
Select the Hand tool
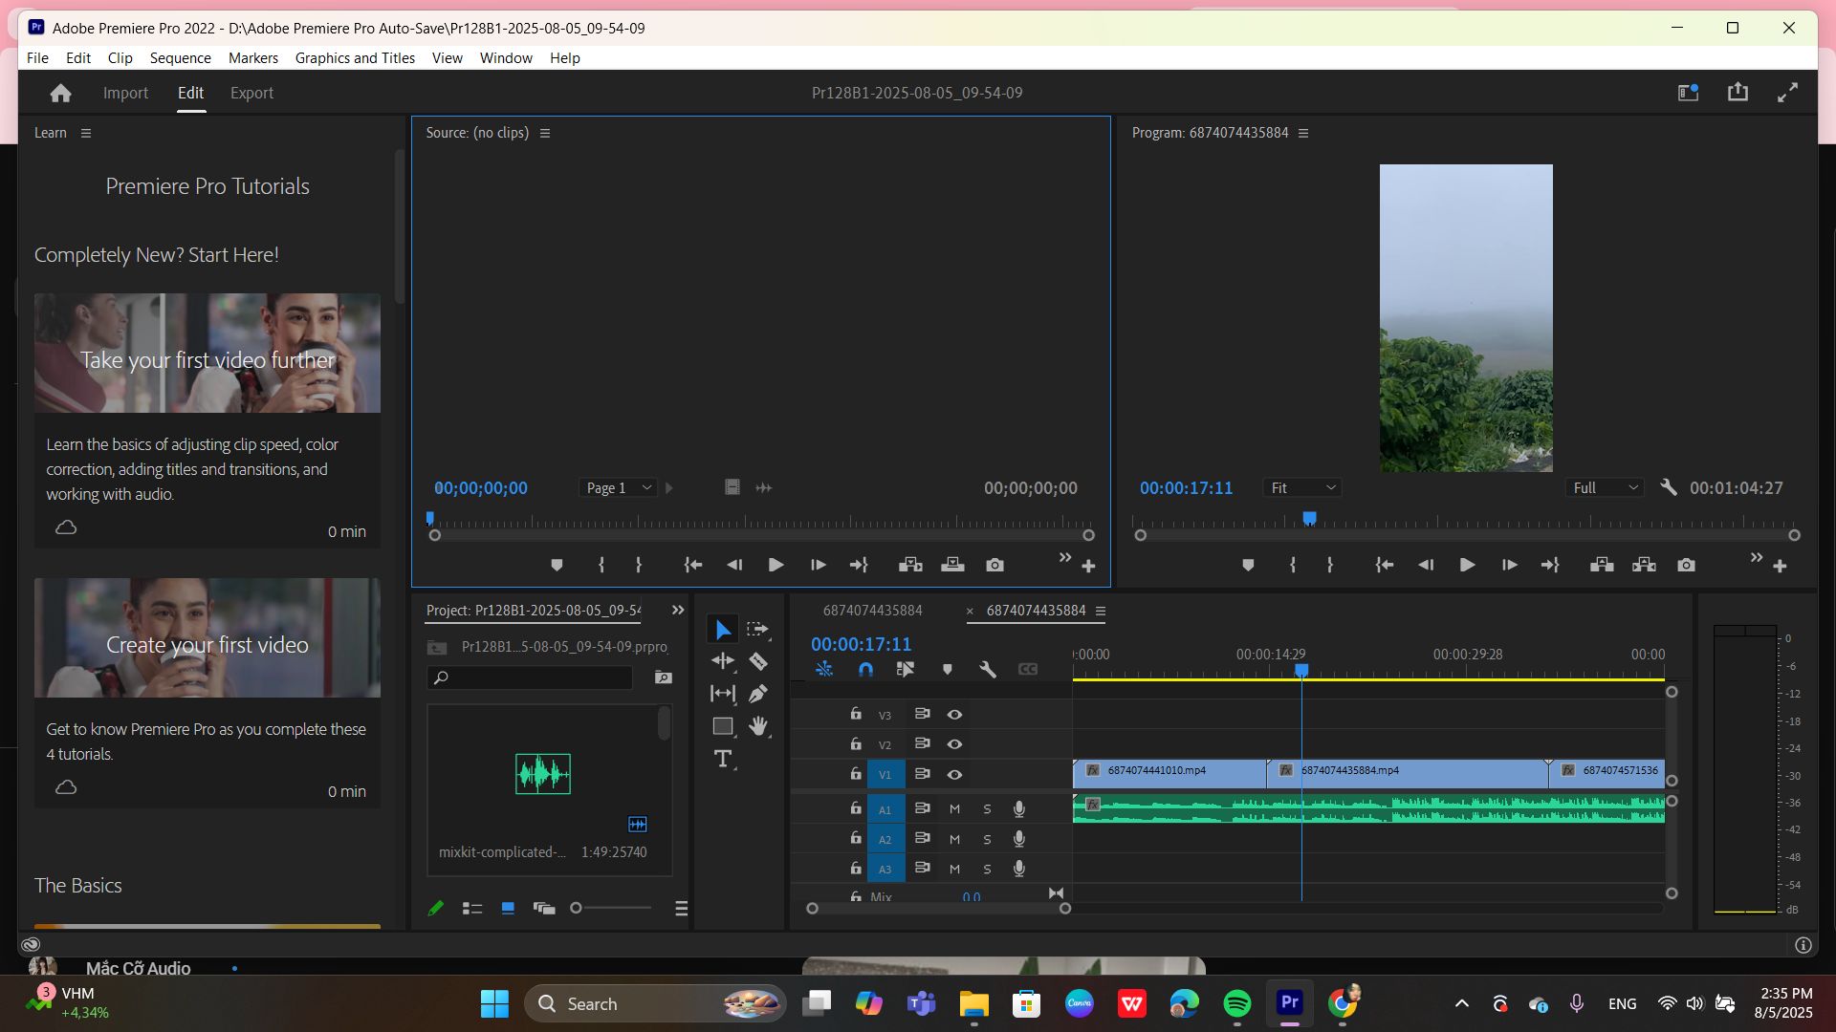758,726
